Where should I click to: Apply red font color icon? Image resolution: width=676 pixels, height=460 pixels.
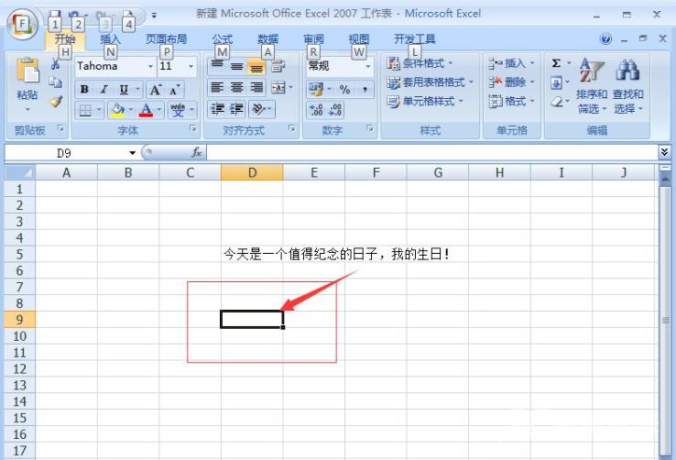pos(146,110)
